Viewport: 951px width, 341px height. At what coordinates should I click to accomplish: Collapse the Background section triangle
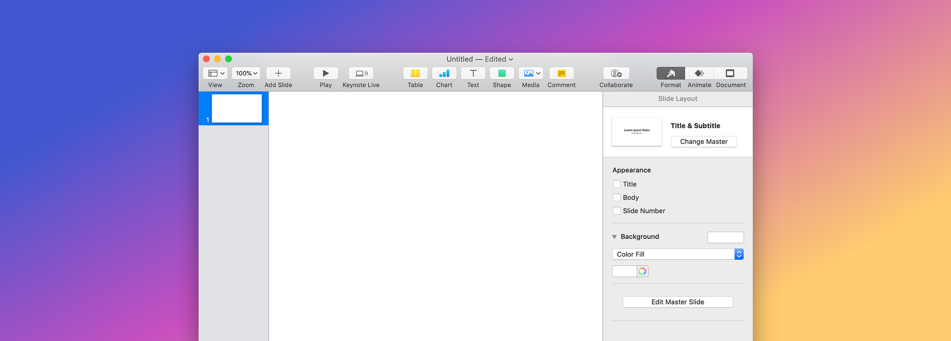coord(614,237)
